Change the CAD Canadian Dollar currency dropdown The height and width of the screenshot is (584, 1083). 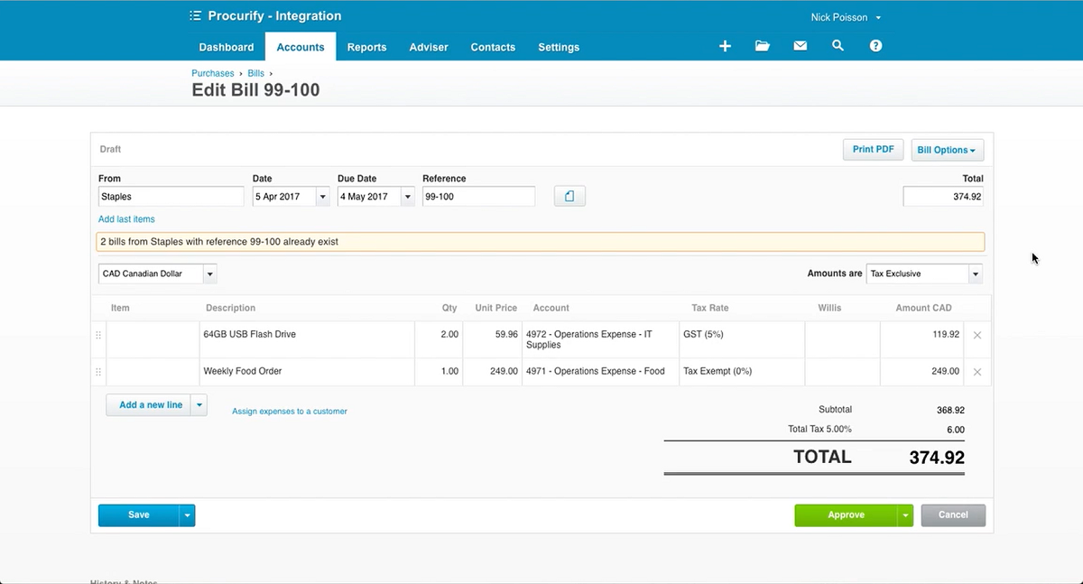coord(208,273)
